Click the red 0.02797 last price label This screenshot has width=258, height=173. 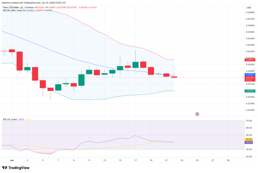click(250, 78)
